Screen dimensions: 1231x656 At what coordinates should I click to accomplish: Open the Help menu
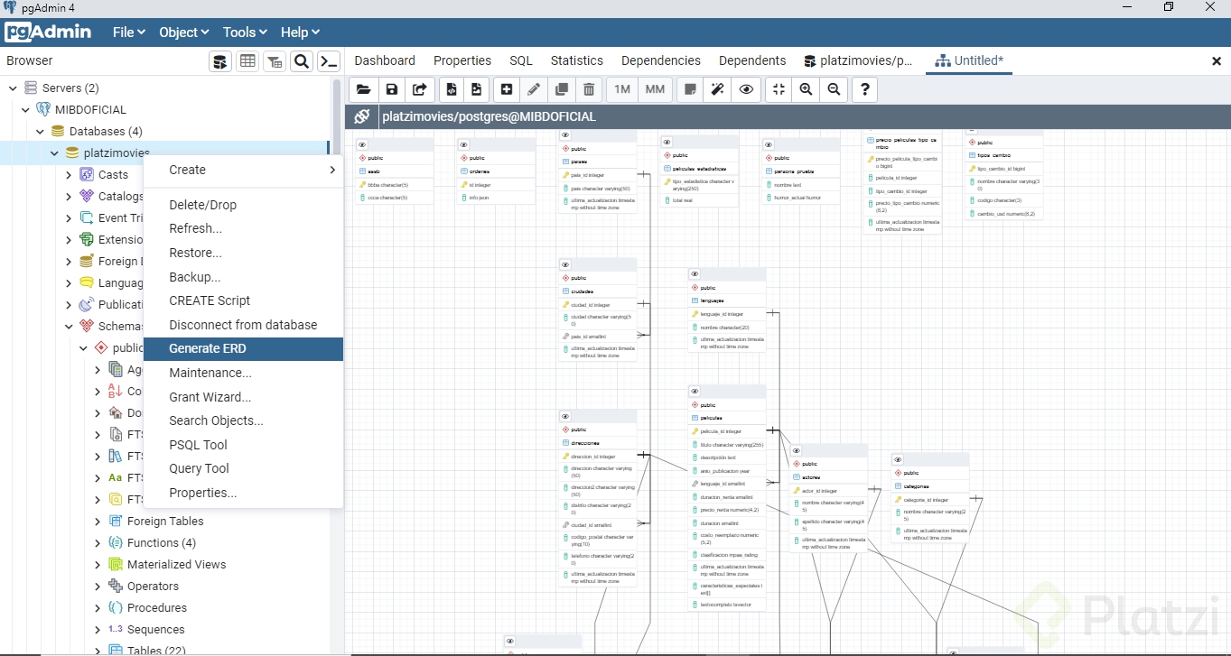pyautogui.click(x=300, y=32)
